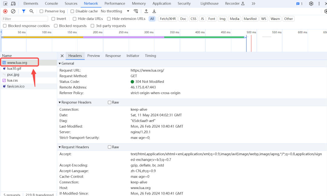Viewport: 327px width, 196px height.
Task: Click the Filter text input field
Action: pyautogui.click(x=25, y=19)
